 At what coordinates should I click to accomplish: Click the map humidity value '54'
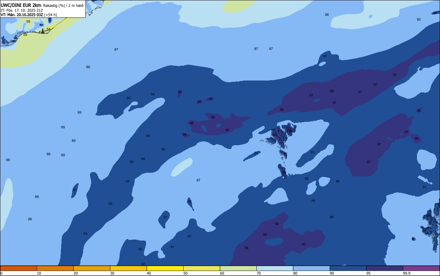pyautogui.click(x=48, y=29)
